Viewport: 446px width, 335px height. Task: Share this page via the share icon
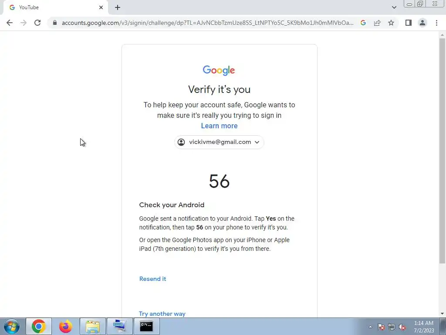coord(377,23)
